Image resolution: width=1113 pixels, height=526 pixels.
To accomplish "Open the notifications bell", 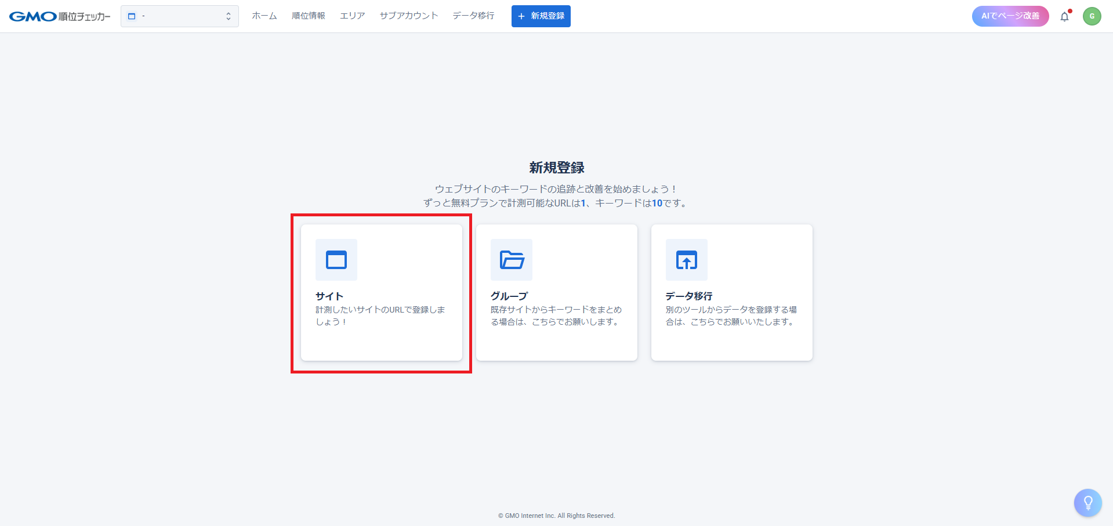I will (1065, 16).
